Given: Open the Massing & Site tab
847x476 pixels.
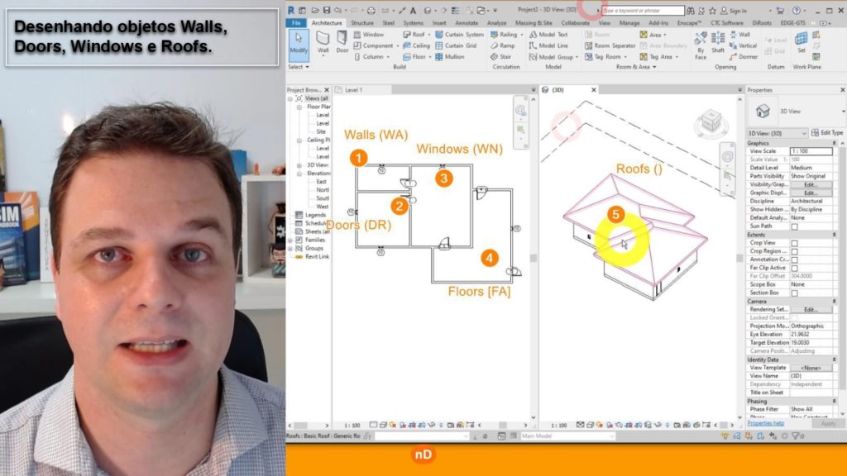Looking at the screenshot, I should point(534,23).
